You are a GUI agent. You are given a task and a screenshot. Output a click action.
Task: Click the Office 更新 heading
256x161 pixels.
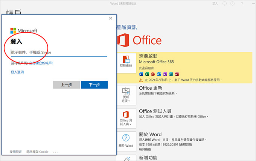(151, 88)
